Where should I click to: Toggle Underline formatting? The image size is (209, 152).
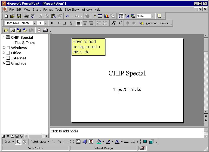[x=65, y=23]
